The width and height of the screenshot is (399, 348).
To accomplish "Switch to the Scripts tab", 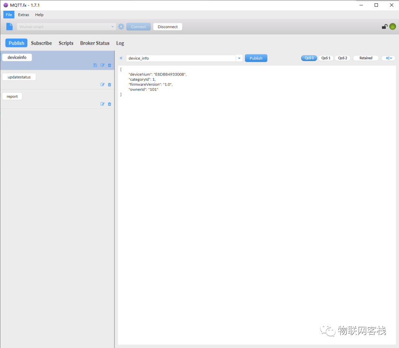I will click(66, 43).
